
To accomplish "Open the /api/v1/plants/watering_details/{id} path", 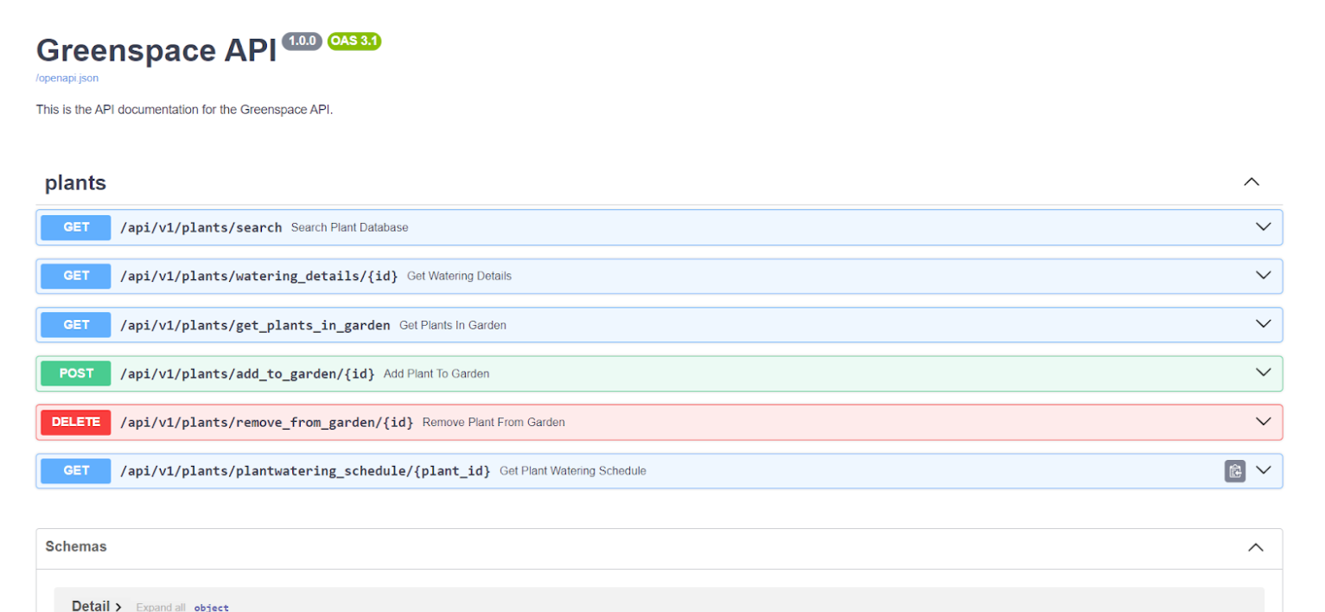I will [259, 276].
